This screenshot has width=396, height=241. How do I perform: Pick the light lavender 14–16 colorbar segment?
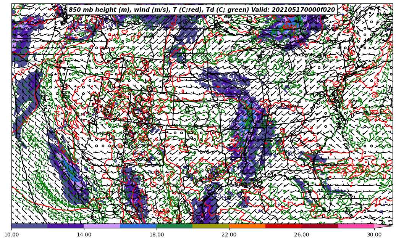[102, 226]
